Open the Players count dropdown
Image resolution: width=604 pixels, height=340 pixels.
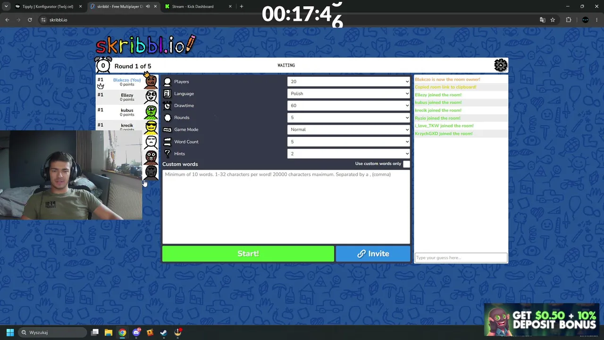(x=349, y=82)
